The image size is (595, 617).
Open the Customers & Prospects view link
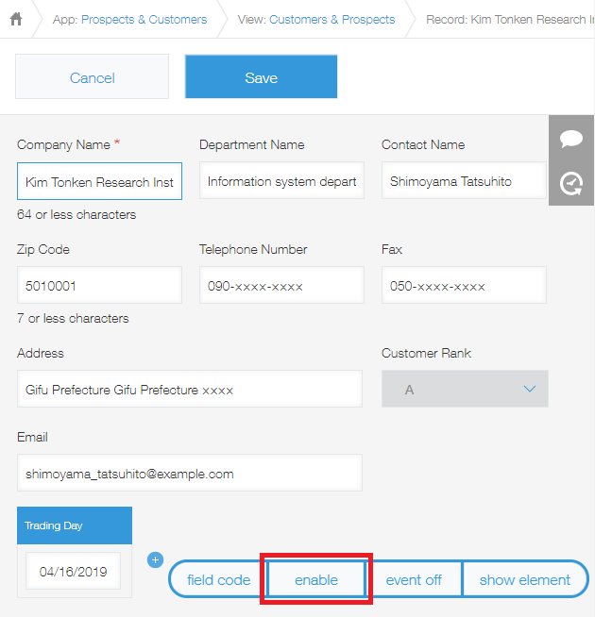[x=331, y=19]
